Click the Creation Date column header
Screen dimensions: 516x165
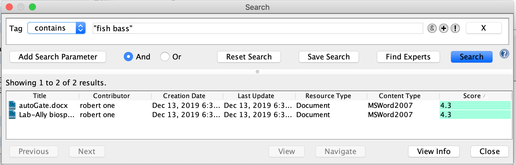coord(184,96)
